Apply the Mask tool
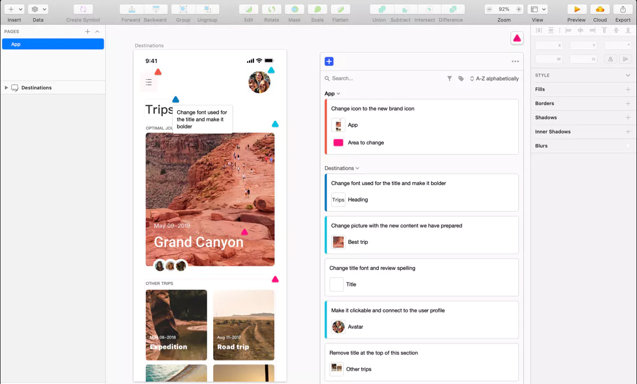The width and height of the screenshot is (637, 384). pyautogui.click(x=294, y=9)
